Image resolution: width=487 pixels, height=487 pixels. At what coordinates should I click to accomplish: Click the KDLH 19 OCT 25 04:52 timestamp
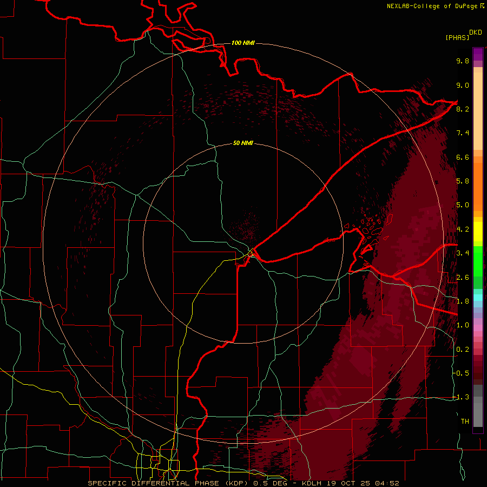click(x=350, y=483)
